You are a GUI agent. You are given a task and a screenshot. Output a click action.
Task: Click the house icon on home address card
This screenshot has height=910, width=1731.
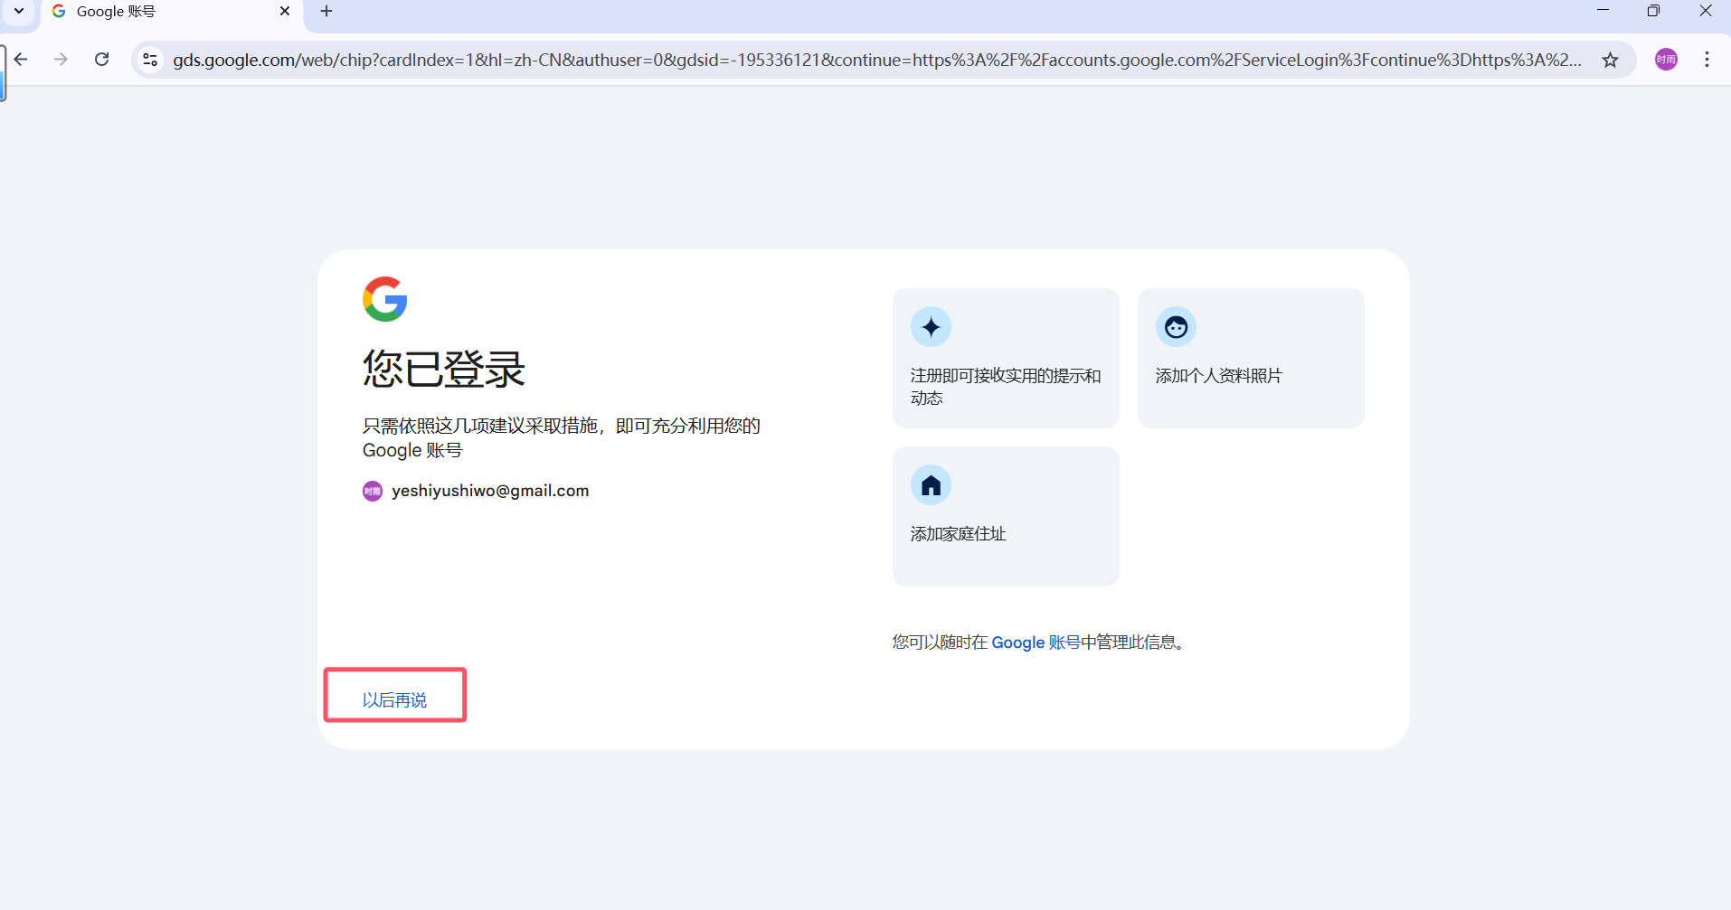pos(931,485)
